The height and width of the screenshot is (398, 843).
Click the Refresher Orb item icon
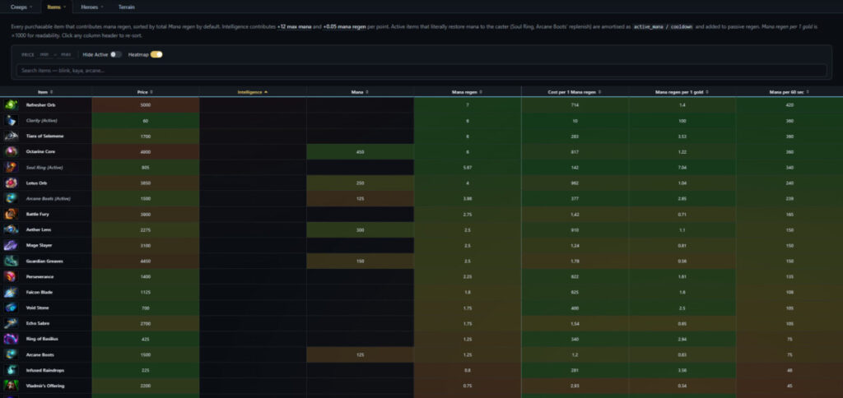11,104
